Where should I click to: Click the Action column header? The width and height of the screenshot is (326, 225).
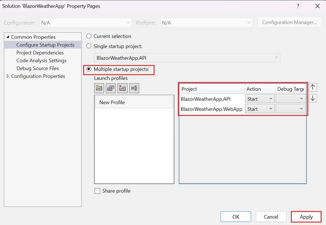pos(260,89)
